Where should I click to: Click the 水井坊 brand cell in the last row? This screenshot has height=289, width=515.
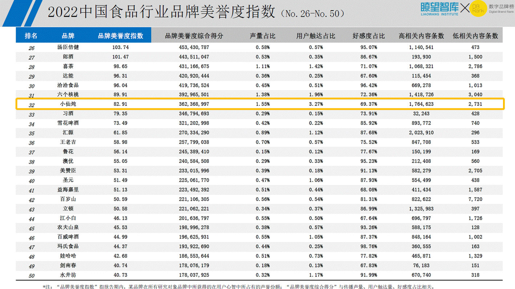[x=68, y=275]
